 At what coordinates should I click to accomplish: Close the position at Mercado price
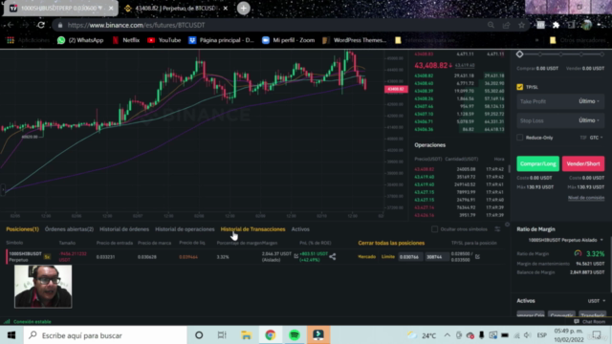[x=367, y=257]
